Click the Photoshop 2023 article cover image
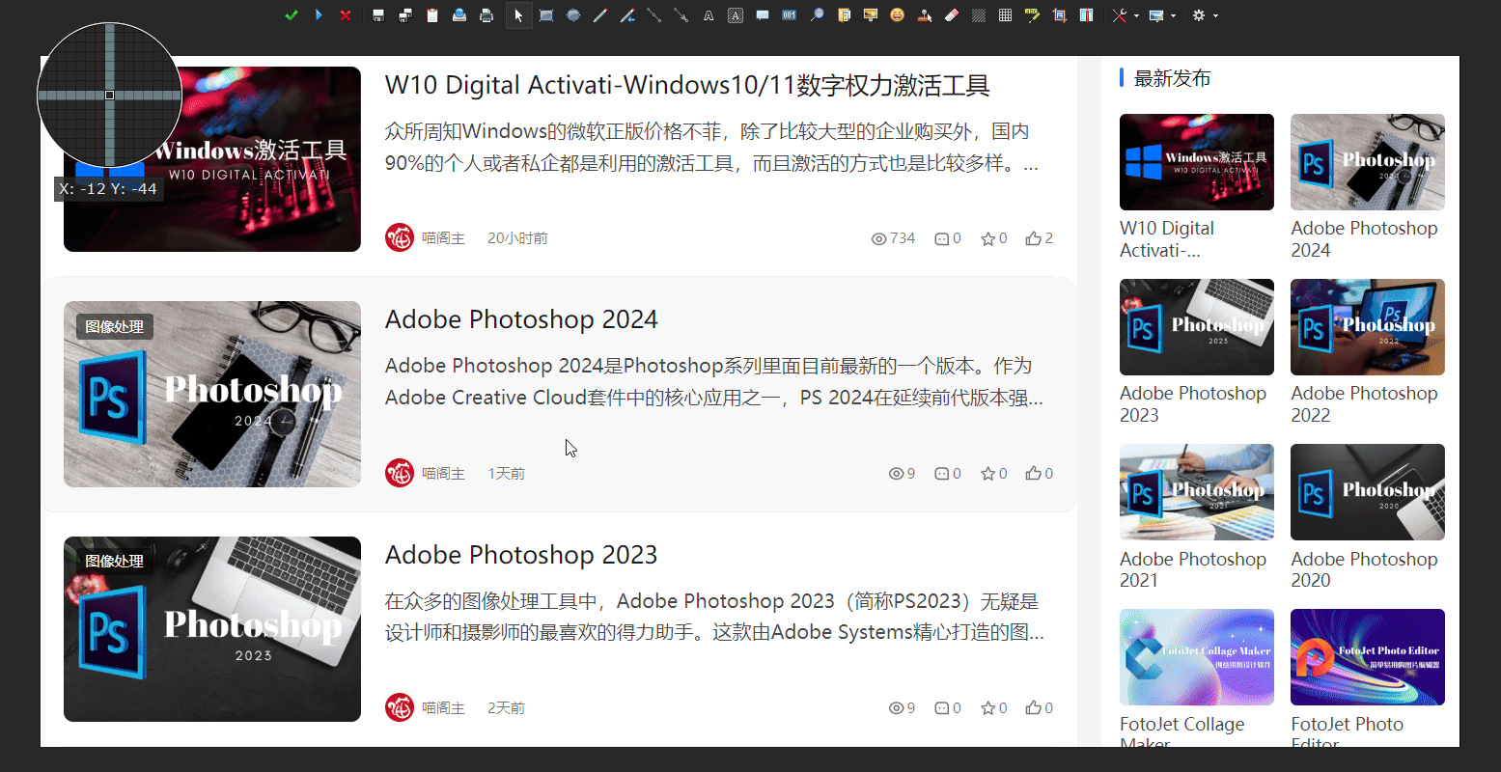Viewport: 1501px width, 772px height. tap(212, 629)
